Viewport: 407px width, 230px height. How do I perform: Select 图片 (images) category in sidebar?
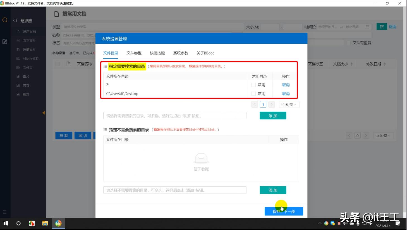[26, 76]
